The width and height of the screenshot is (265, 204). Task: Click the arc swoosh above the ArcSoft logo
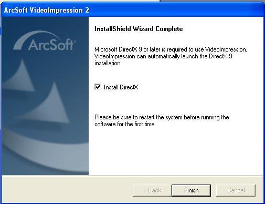click(36, 38)
